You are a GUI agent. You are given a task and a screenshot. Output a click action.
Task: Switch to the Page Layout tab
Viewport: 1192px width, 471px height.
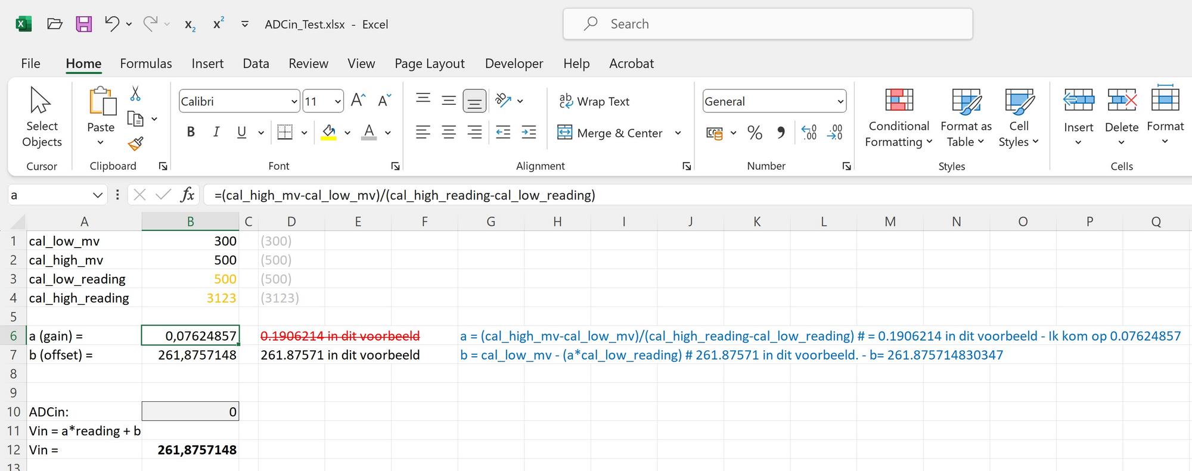point(430,63)
